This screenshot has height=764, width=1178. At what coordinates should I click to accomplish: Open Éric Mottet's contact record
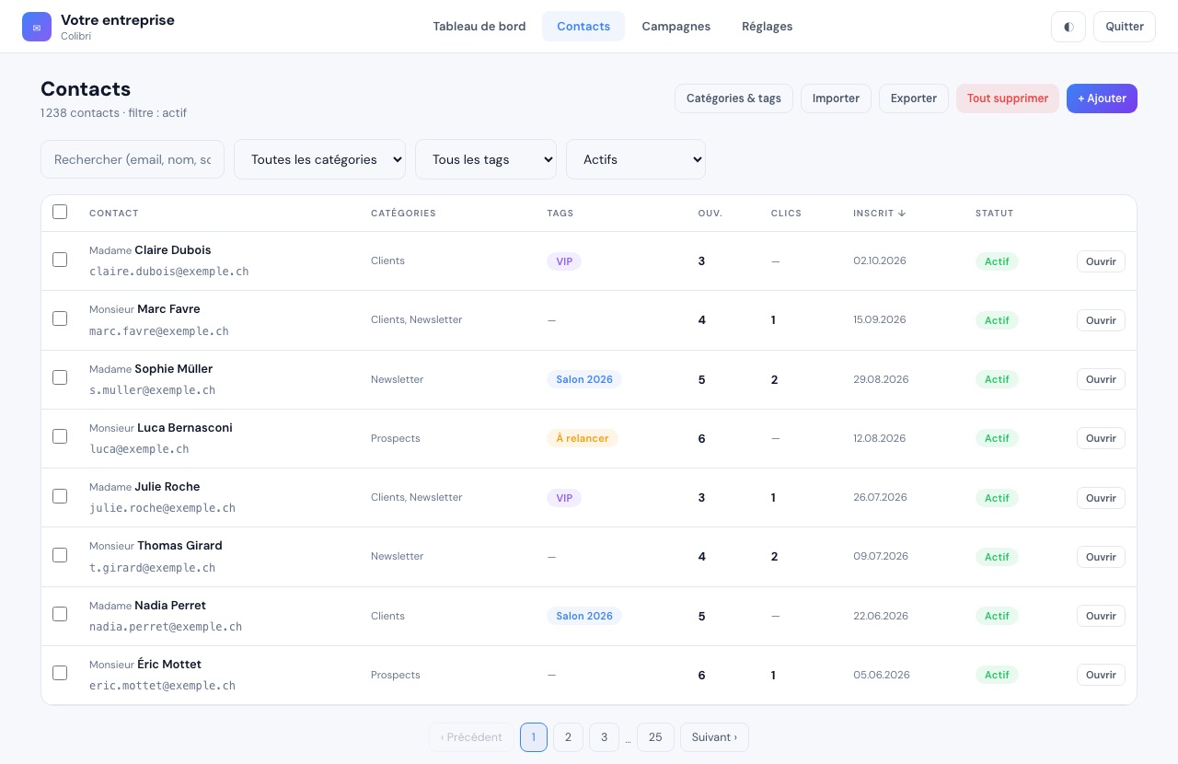(1101, 675)
